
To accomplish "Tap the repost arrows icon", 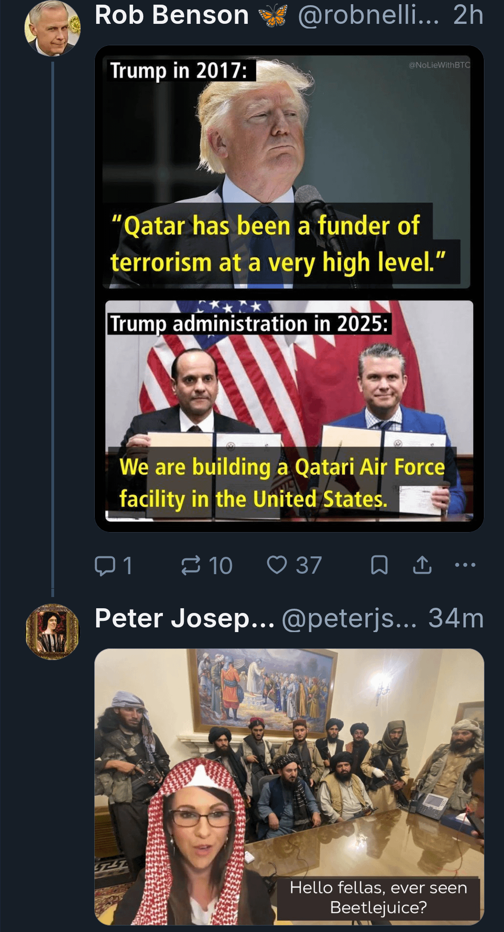I will pyautogui.click(x=191, y=565).
